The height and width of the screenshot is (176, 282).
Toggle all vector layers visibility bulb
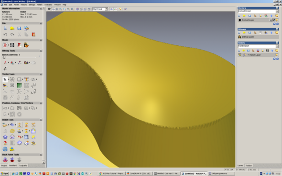277,16
